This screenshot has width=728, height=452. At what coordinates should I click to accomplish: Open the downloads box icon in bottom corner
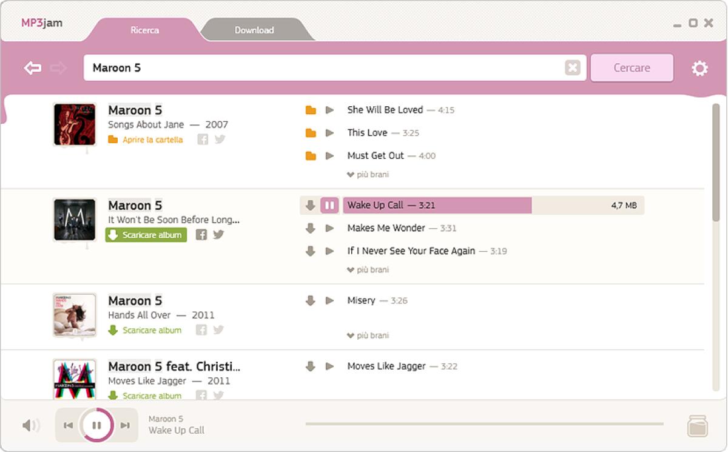[696, 425]
